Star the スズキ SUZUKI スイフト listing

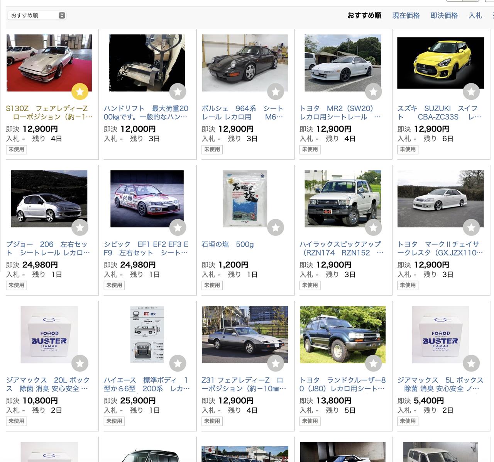(471, 91)
